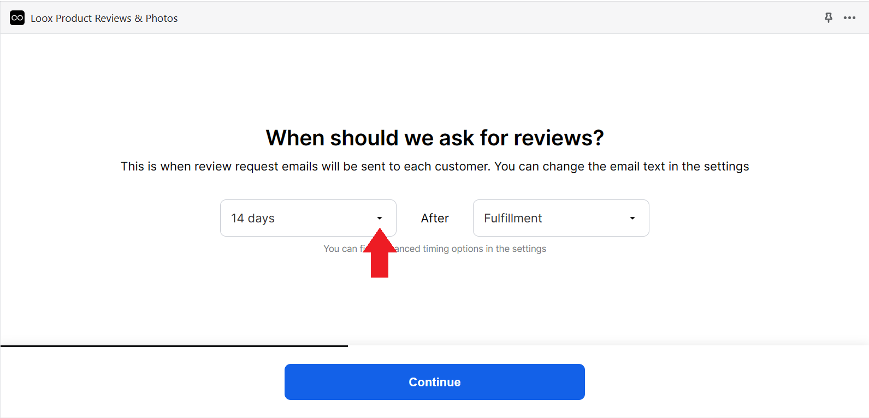
Task: Click the "After" label between dropdowns
Action: click(x=435, y=218)
